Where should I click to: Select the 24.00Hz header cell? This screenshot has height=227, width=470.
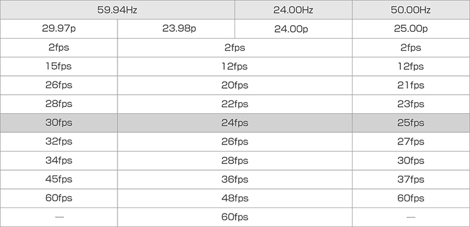click(293, 10)
